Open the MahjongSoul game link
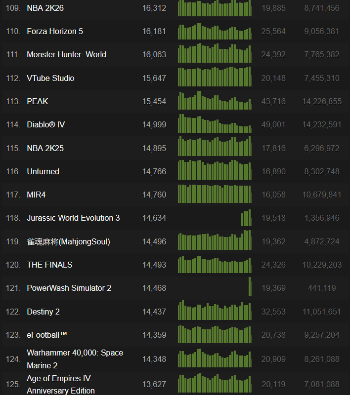 click(68, 241)
